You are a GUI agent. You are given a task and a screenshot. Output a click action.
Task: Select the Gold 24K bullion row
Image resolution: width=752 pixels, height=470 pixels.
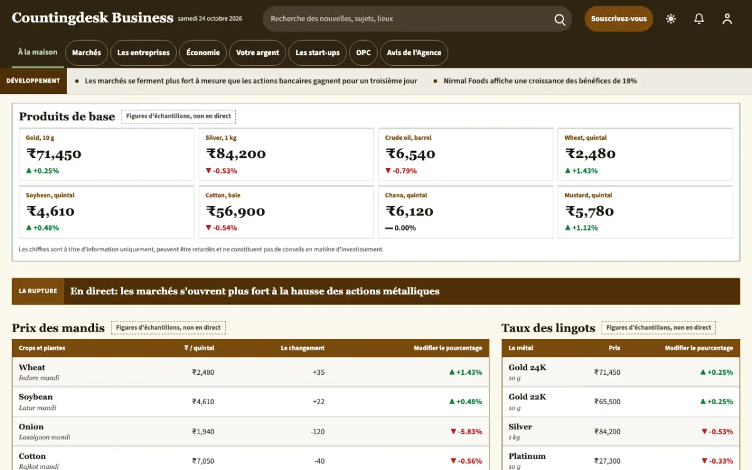click(620, 372)
